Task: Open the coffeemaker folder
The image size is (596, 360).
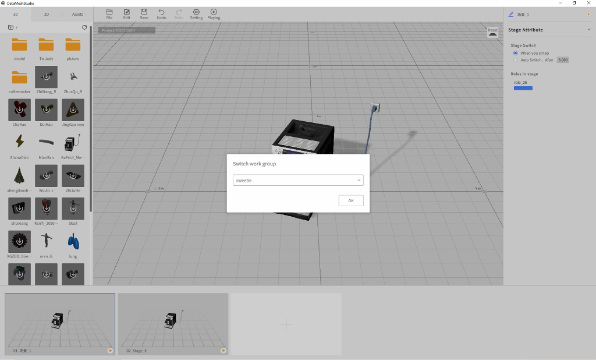Action: coord(19,82)
